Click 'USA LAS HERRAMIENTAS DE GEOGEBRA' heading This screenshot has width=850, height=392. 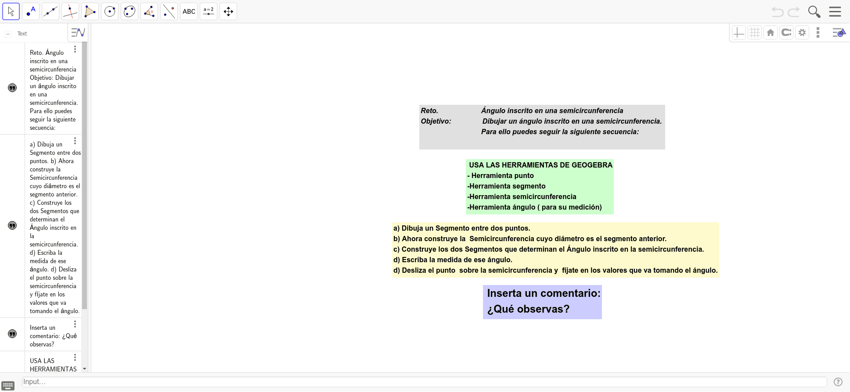540,165
